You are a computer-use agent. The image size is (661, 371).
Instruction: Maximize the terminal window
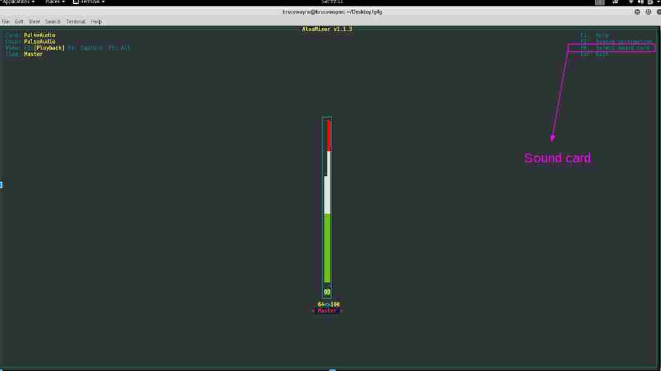click(x=648, y=12)
